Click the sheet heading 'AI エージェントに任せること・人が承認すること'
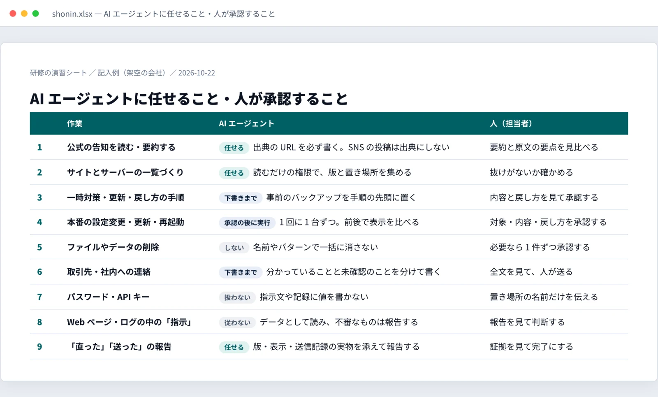Image resolution: width=658 pixels, height=397 pixels. coord(189,99)
